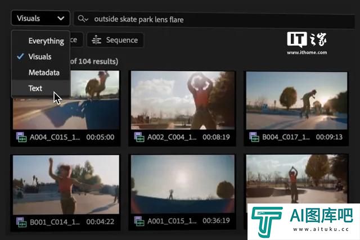Click the clip icon beside B004_C017

point(254,137)
